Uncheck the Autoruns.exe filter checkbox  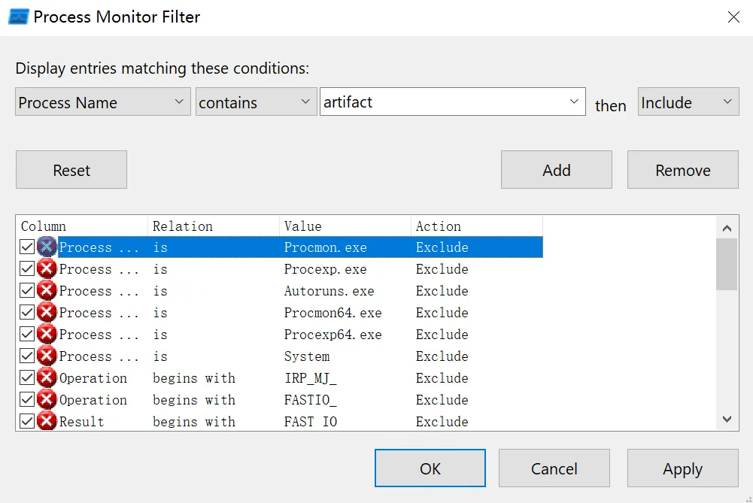click(x=27, y=290)
